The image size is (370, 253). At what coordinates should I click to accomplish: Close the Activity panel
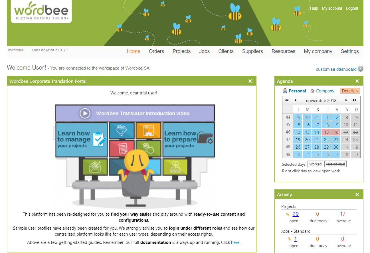(x=357, y=195)
